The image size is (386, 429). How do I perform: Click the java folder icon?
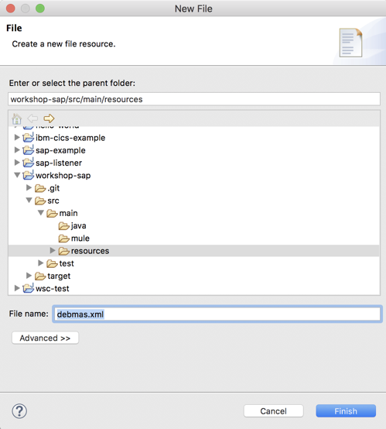(x=64, y=226)
